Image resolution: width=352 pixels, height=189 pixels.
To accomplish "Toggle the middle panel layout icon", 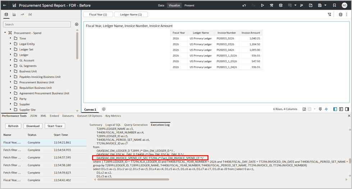I will (x=341, y=109).
